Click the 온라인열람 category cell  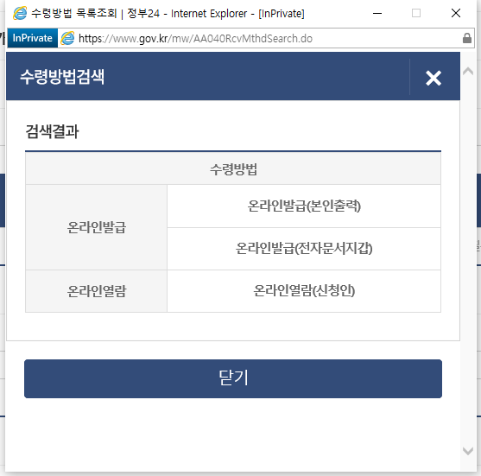pos(97,291)
